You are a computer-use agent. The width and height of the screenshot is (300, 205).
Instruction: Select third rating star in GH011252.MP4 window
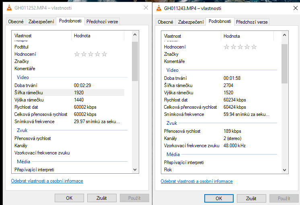tap(91, 54)
